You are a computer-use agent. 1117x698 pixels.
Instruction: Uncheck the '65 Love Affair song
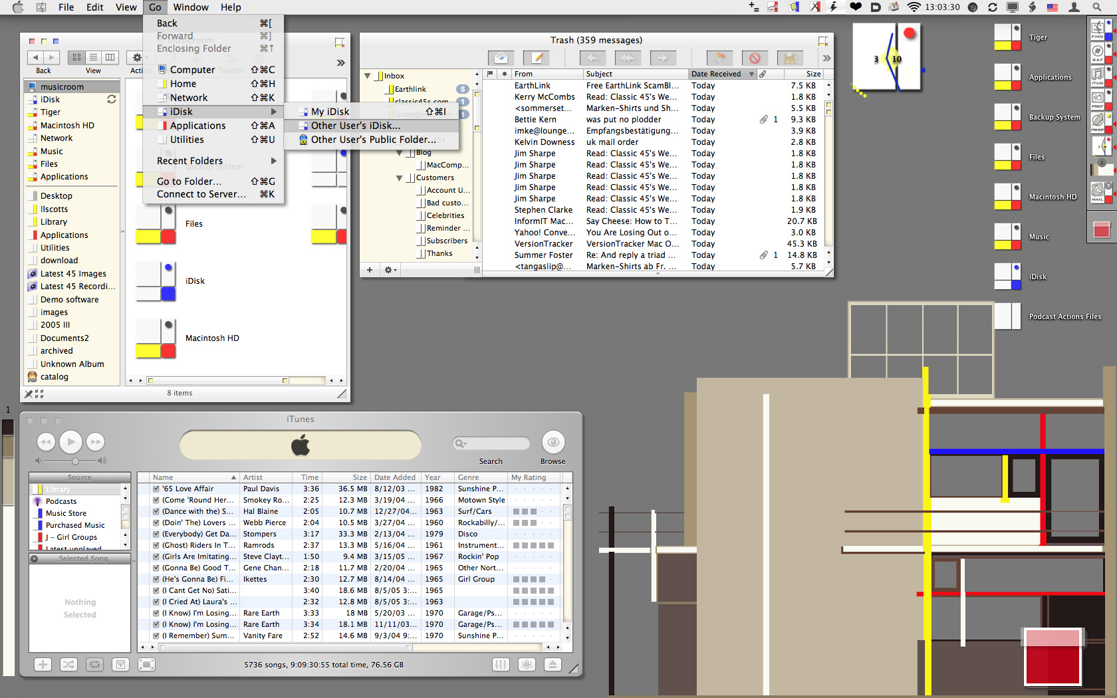click(156, 489)
